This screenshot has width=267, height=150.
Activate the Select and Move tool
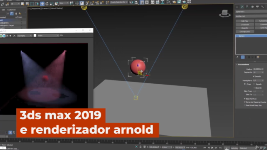pyautogui.click(x=42, y=4)
